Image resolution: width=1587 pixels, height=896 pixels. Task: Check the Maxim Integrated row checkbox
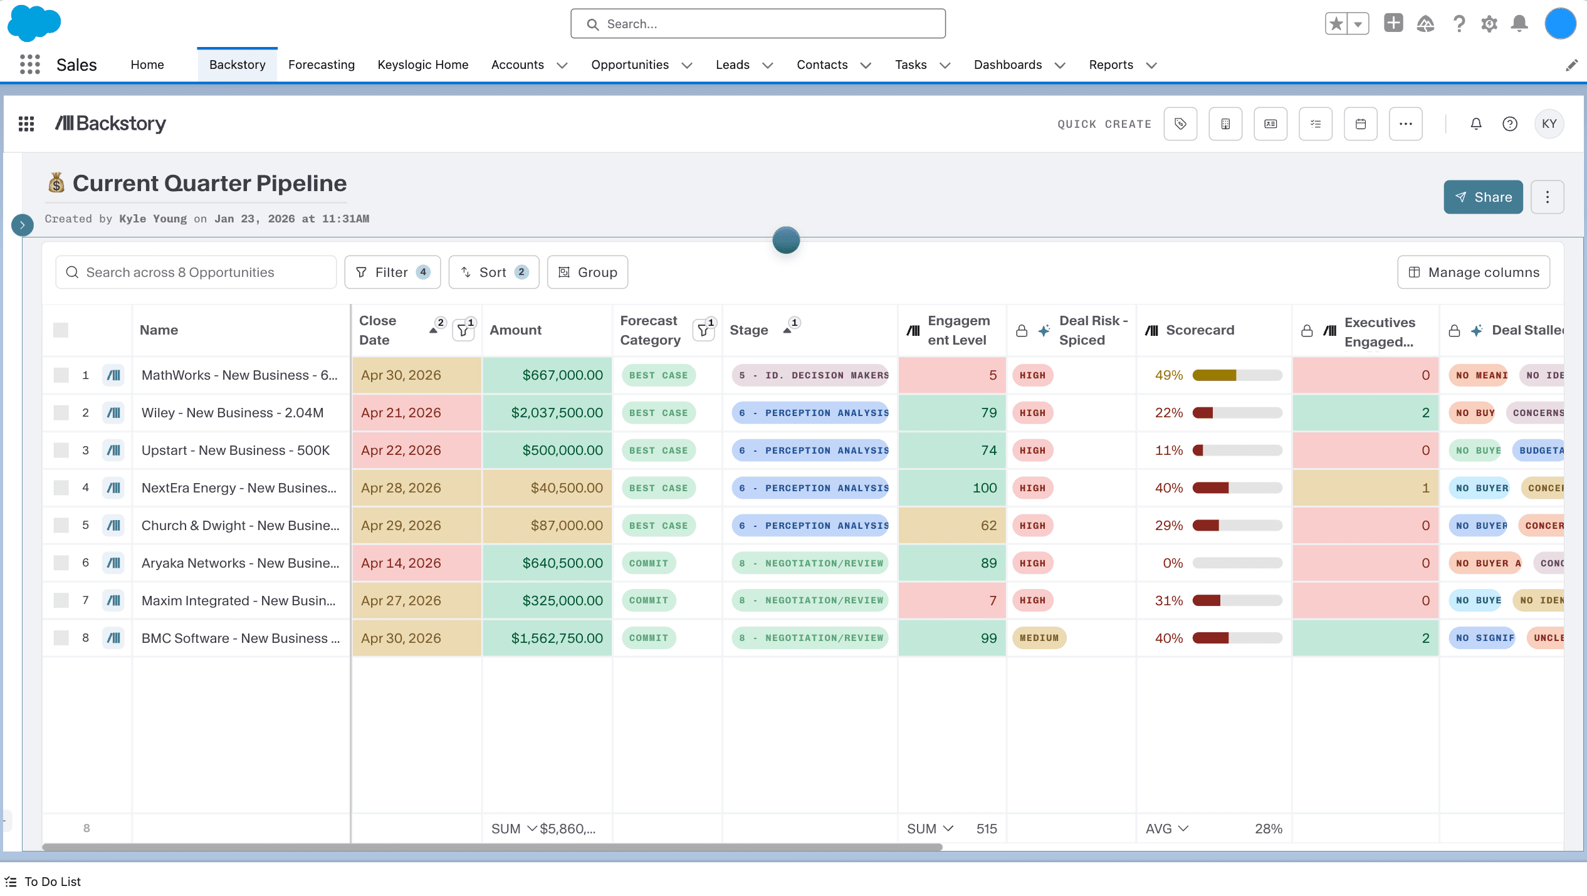pos(61,600)
